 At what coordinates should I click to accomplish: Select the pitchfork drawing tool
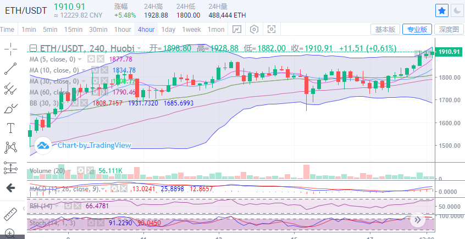pos(10,88)
